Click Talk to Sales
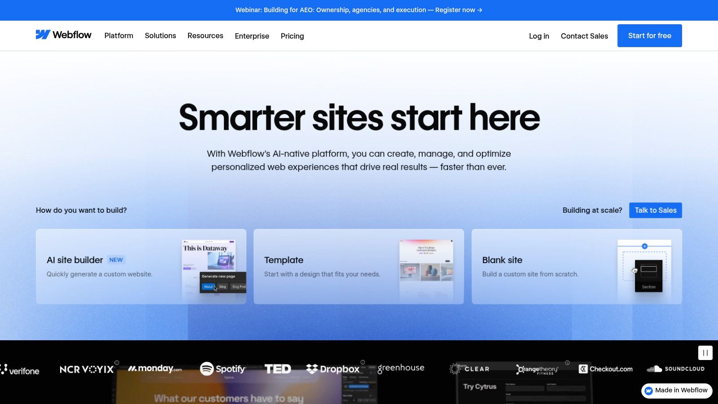 655,210
